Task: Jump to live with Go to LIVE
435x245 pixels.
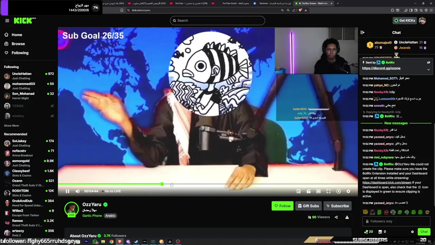Action: coord(112,191)
